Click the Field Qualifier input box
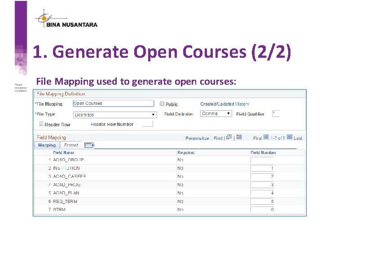This screenshot has height=267, width=378. 276,113
